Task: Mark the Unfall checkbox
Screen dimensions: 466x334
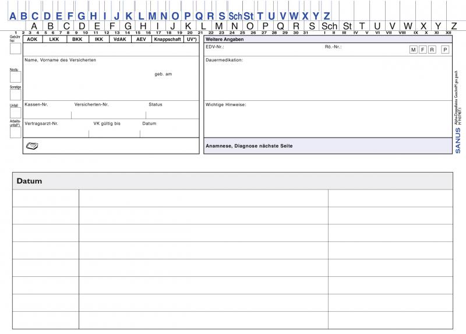Action: click(15, 113)
